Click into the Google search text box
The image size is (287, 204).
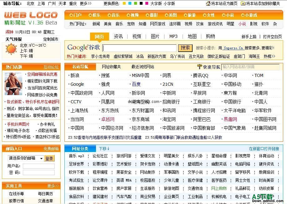139,48
